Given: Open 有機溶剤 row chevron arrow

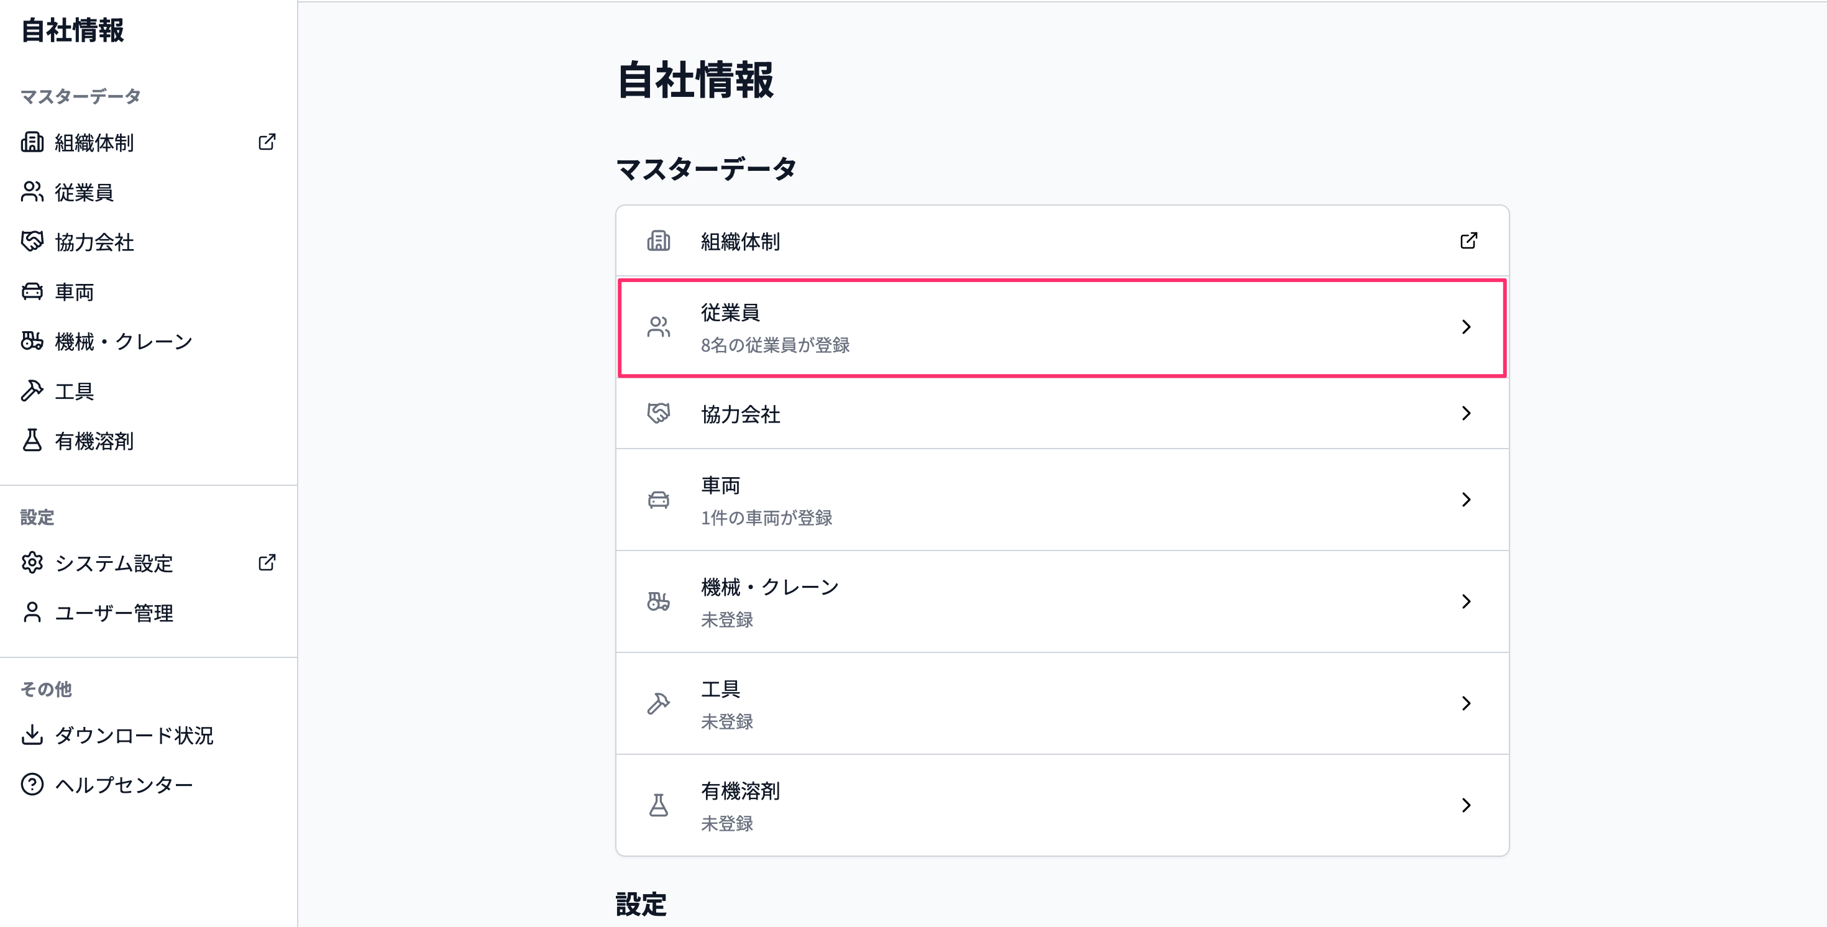Looking at the screenshot, I should pos(1466,806).
